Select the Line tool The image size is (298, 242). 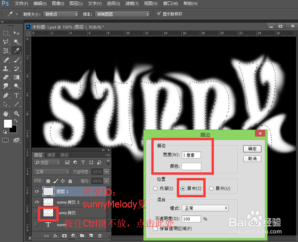[x=17, y=104]
